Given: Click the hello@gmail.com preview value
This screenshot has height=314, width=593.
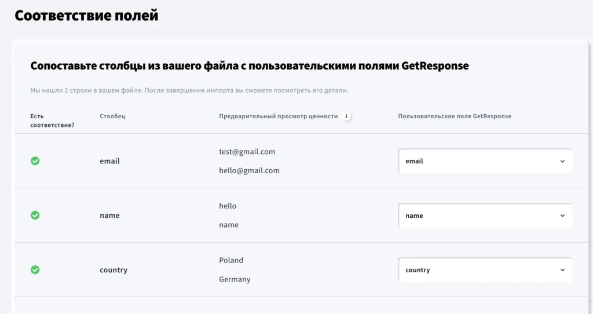Looking at the screenshot, I should (x=249, y=171).
